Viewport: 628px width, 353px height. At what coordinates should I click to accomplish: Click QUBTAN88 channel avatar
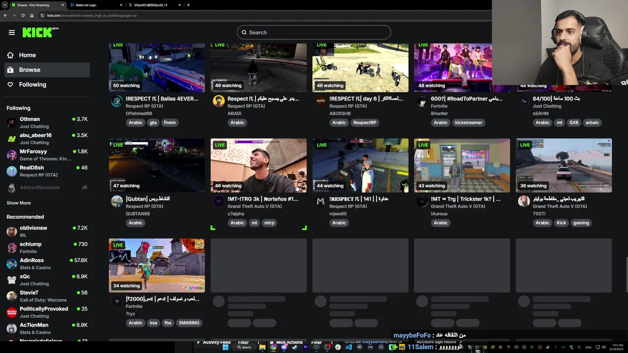pyautogui.click(x=117, y=201)
